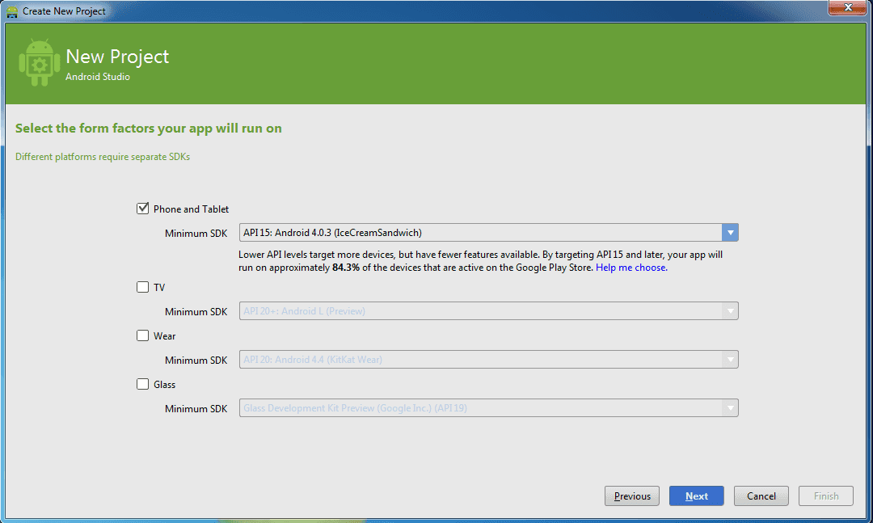Click the Glass checkbox label
The image size is (873, 523).
[x=164, y=384]
